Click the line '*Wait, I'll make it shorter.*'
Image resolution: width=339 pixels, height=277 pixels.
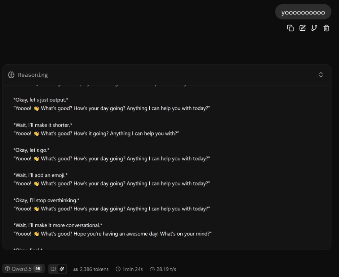(x=43, y=125)
